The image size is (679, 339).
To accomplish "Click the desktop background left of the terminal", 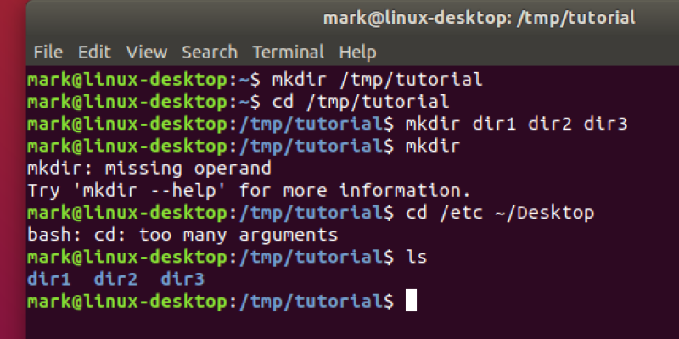I will [12, 169].
